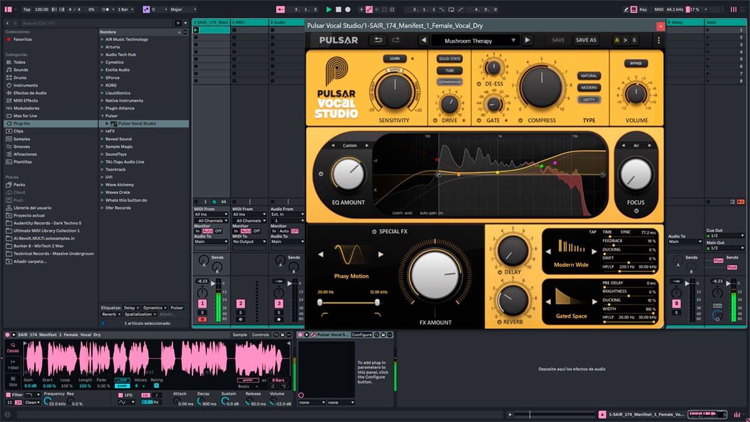This screenshot has width=750, height=422.
Task: Click the Configure button
Action: click(x=361, y=335)
